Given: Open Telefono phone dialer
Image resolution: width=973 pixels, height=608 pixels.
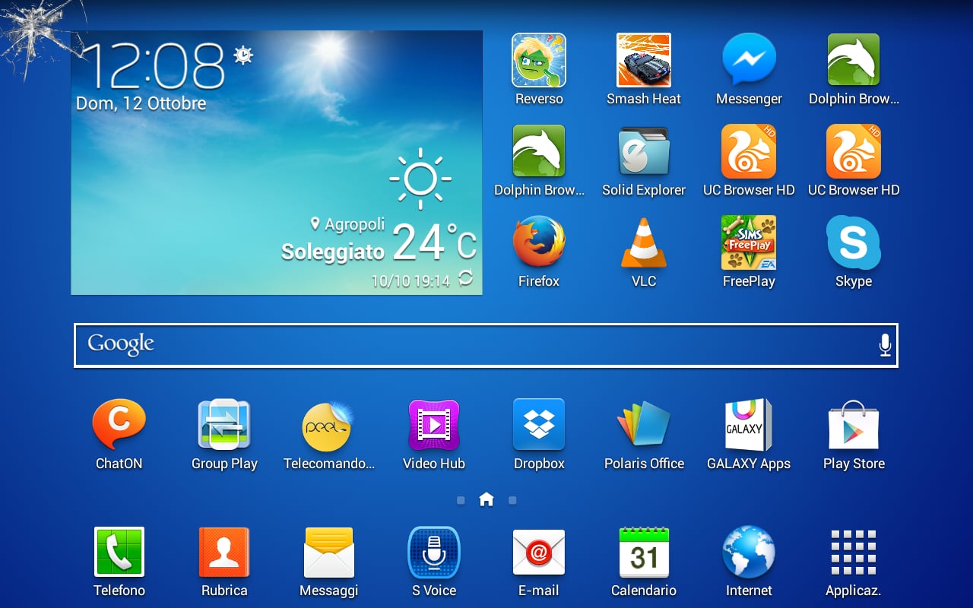Looking at the screenshot, I should coord(119,553).
